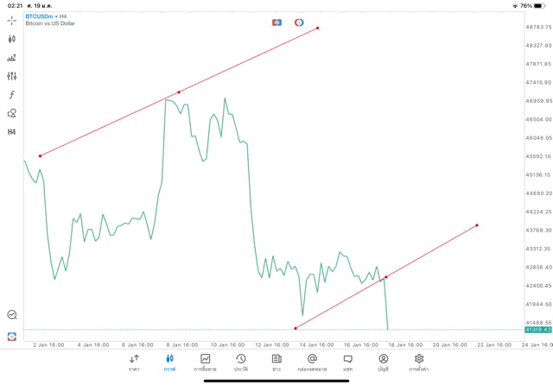
Task: Open the trade levels icon in sidebar
Action: tap(11, 58)
